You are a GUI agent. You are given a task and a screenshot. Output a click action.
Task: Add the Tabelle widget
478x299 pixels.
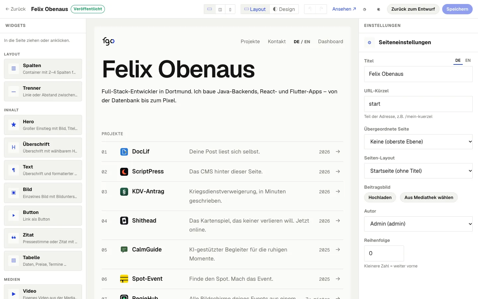[43, 261]
